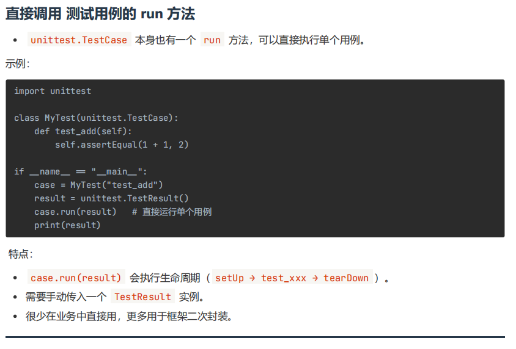This screenshot has height=349, width=516.
Task: Click the code line 'import unittest'
Action: (53, 91)
